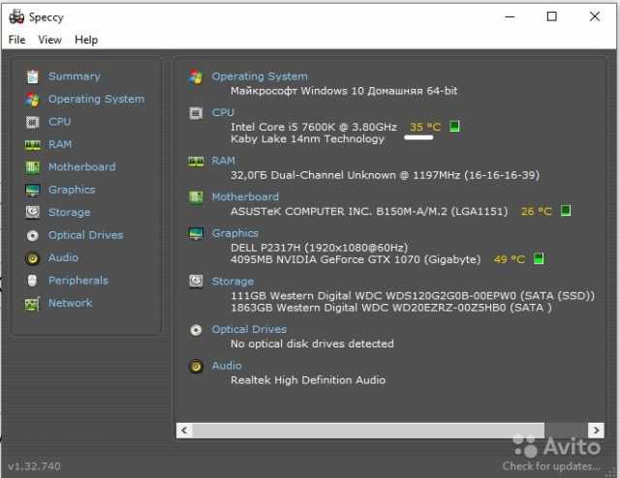Click the CPU chip icon in summary pane
The image size is (620, 478).
[x=196, y=114]
